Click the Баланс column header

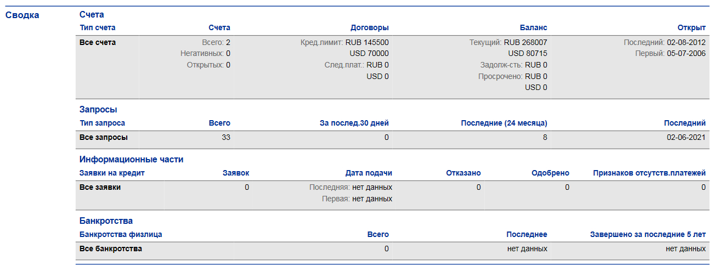click(533, 27)
